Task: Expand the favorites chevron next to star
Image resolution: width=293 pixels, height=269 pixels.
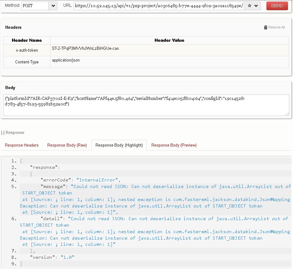Action: tap(256, 6)
